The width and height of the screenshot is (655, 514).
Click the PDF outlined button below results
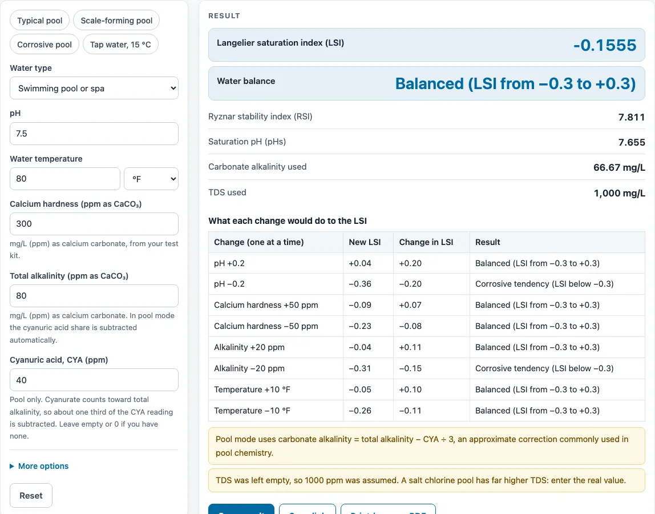point(388,509)
